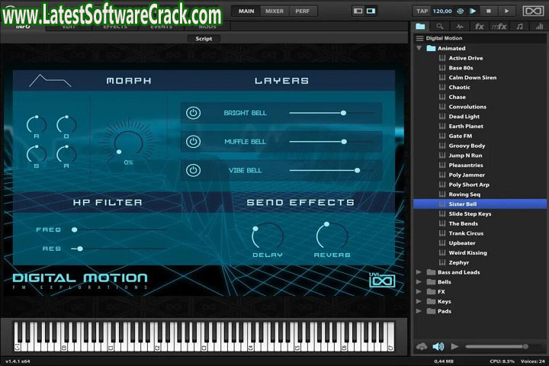Viewport: 549px width, 366px height.
Task: Toggle power for the Muffle Bell layer
Action: pyautogui.click(x=194, y=142)
